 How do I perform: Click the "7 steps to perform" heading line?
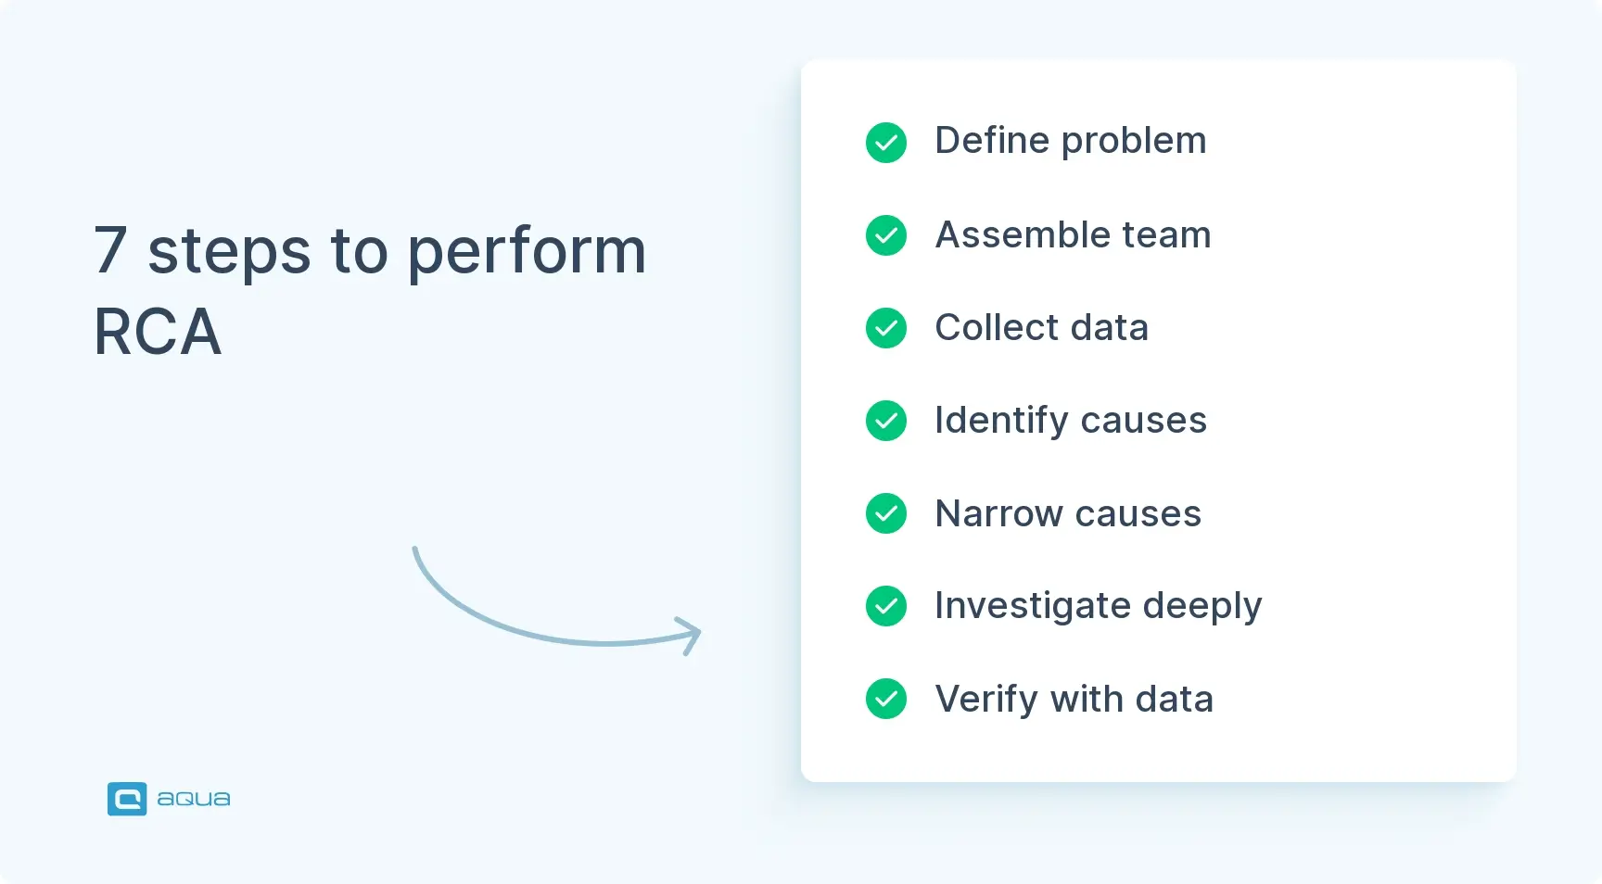click(370, 251)
